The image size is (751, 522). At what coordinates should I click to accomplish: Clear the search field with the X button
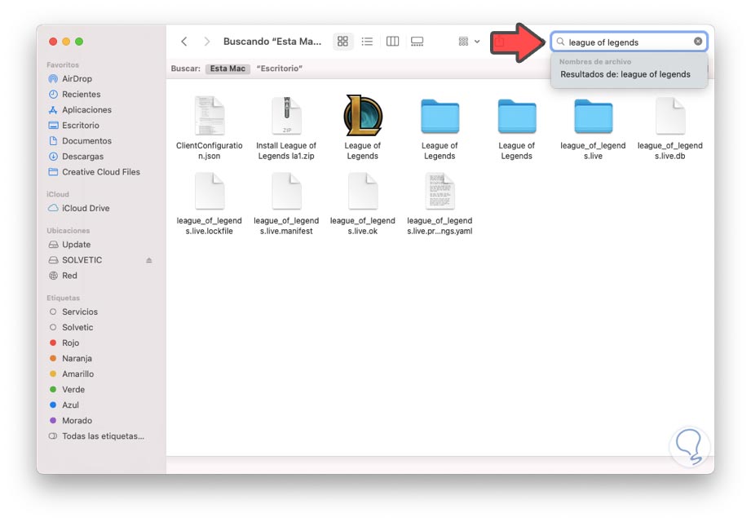[x=698, y=42]
